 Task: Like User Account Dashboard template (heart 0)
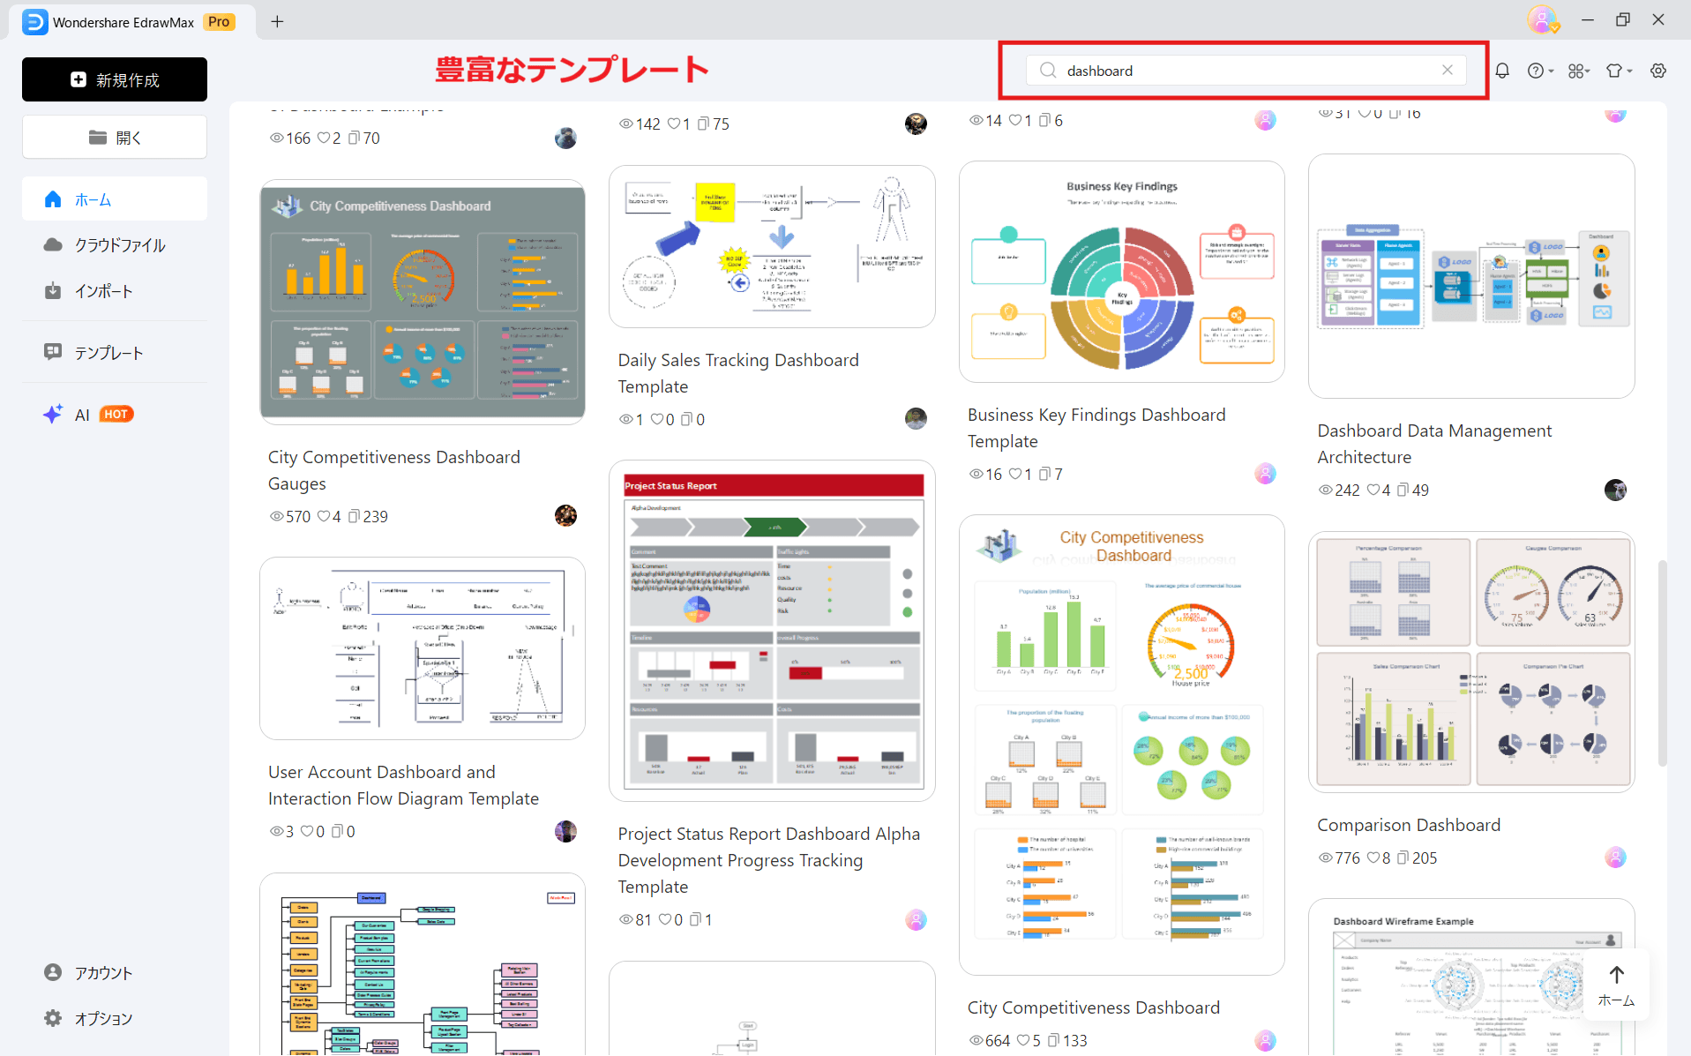click(x=307, y=831)
